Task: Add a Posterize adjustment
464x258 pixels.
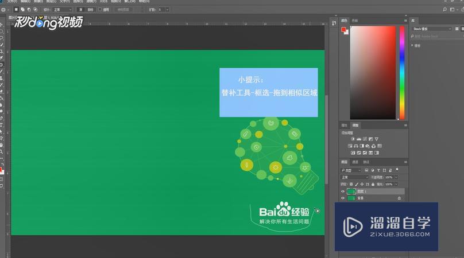Action: (359, 153)
